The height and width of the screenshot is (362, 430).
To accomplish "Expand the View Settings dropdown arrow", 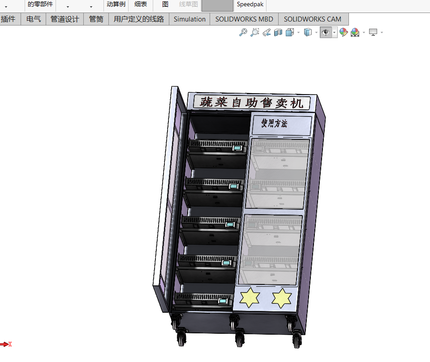I will click(382, 33).
